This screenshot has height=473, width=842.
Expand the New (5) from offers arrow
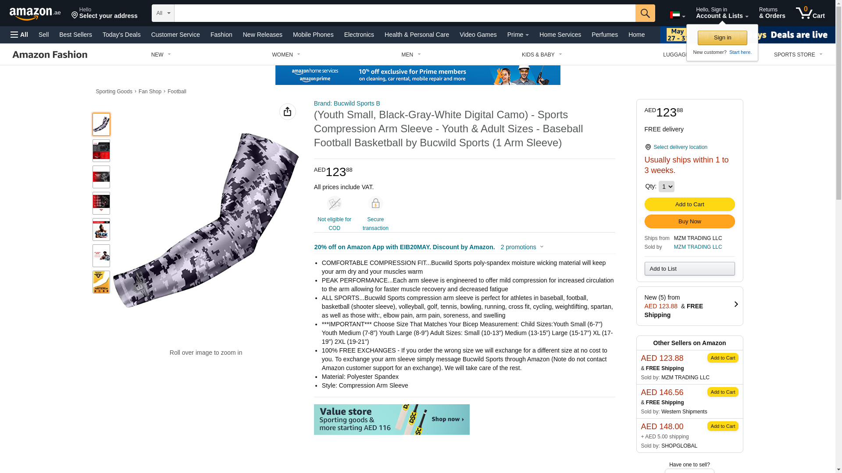pos(736,304)
